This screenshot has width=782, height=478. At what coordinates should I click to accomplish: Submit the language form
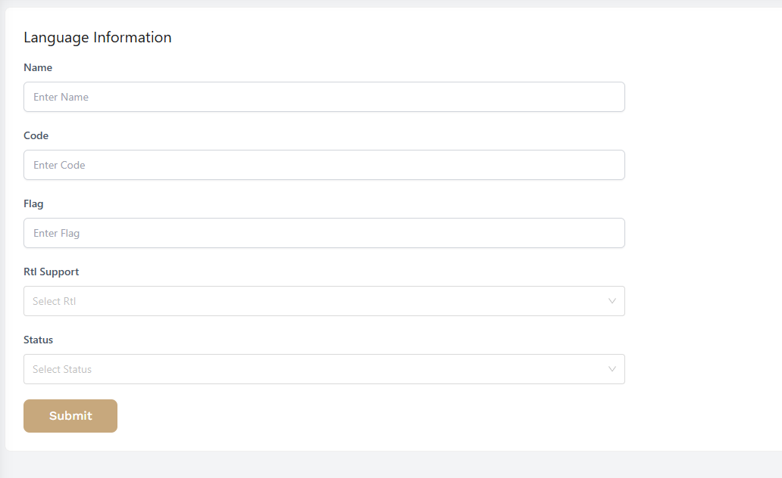[x=70, y=416]
